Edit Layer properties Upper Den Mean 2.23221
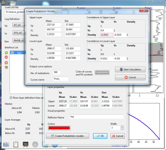Viewport: 166px width, 150px height. [106, 101]
